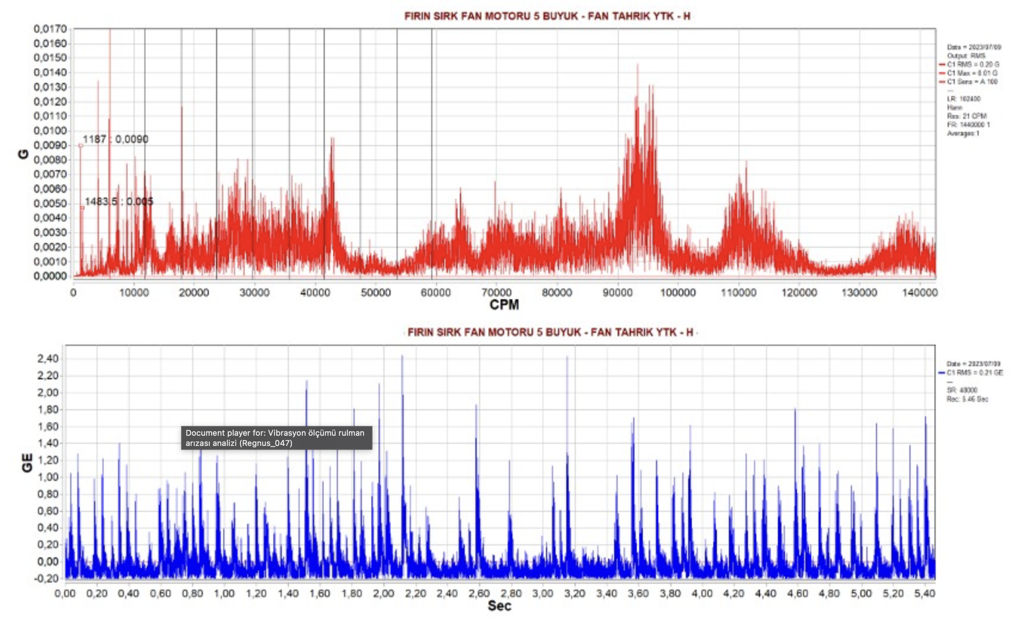Click the 'Hann' window label
The width and height of the screenshot is (1027, 623).
point(955,107)
